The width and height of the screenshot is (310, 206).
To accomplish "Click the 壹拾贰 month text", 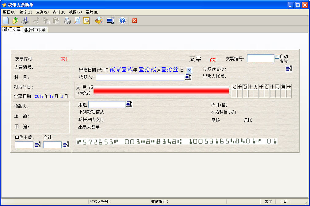I will click(x=147, y=69).
